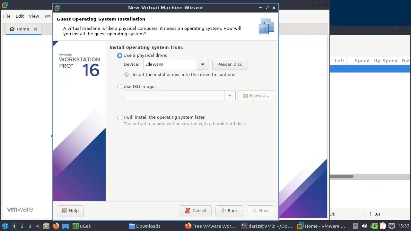411x231 pixels.
Task: Open the wizard Help button
Action: (x=70, y=211)
